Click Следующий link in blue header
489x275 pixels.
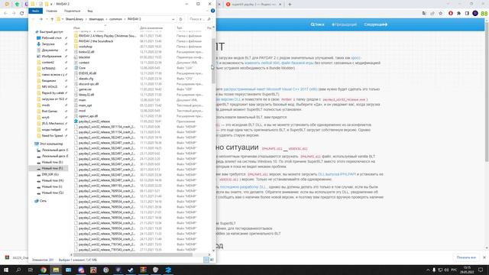pyautogui.click(x=375, y=24)
